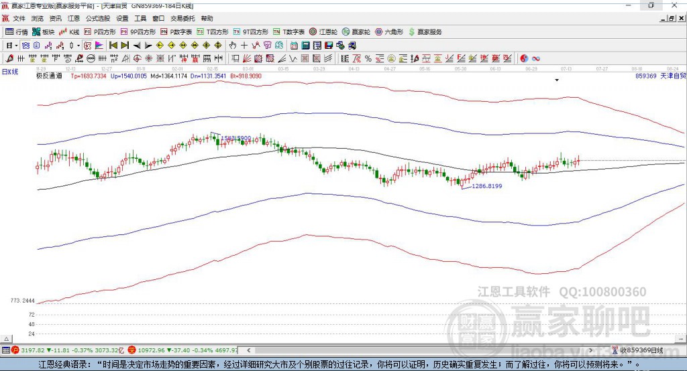Viewport: 687px width, 371px height.
Task: Open the 文件 menu
Action: (19, 18)
